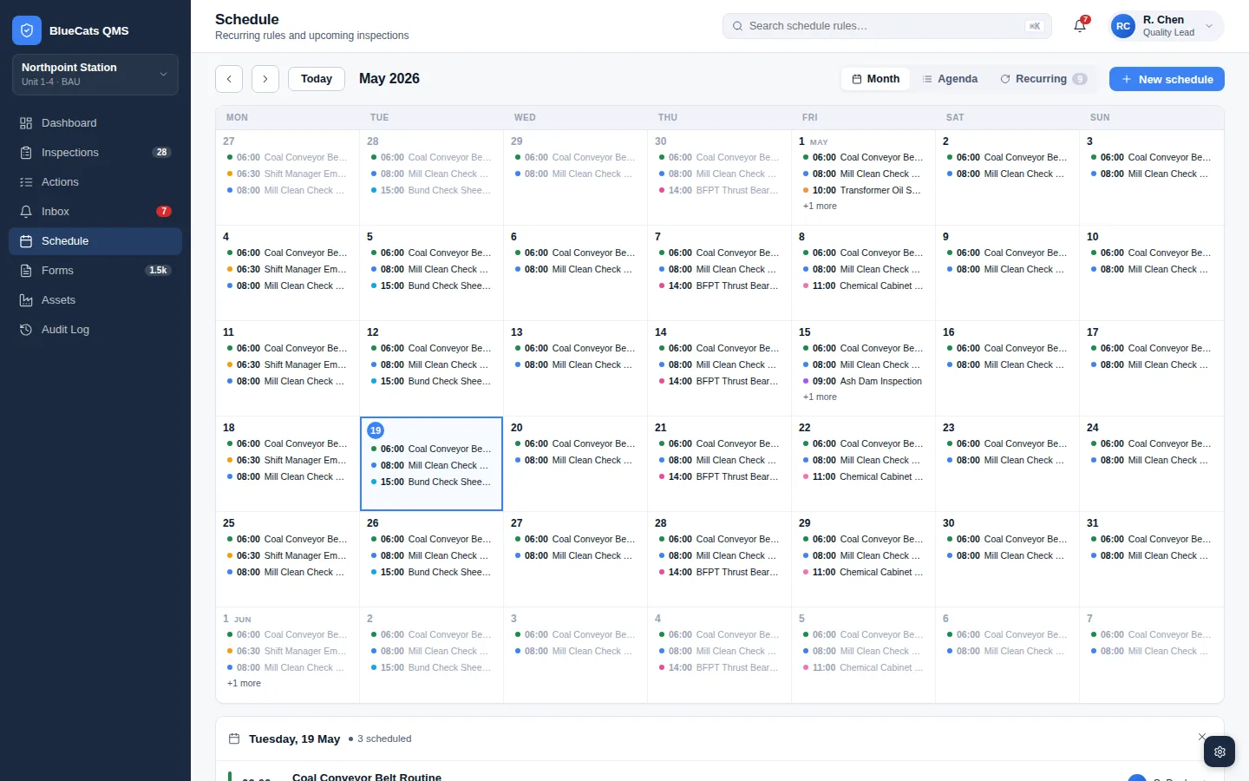Open the settings gear floating button

1220,751
